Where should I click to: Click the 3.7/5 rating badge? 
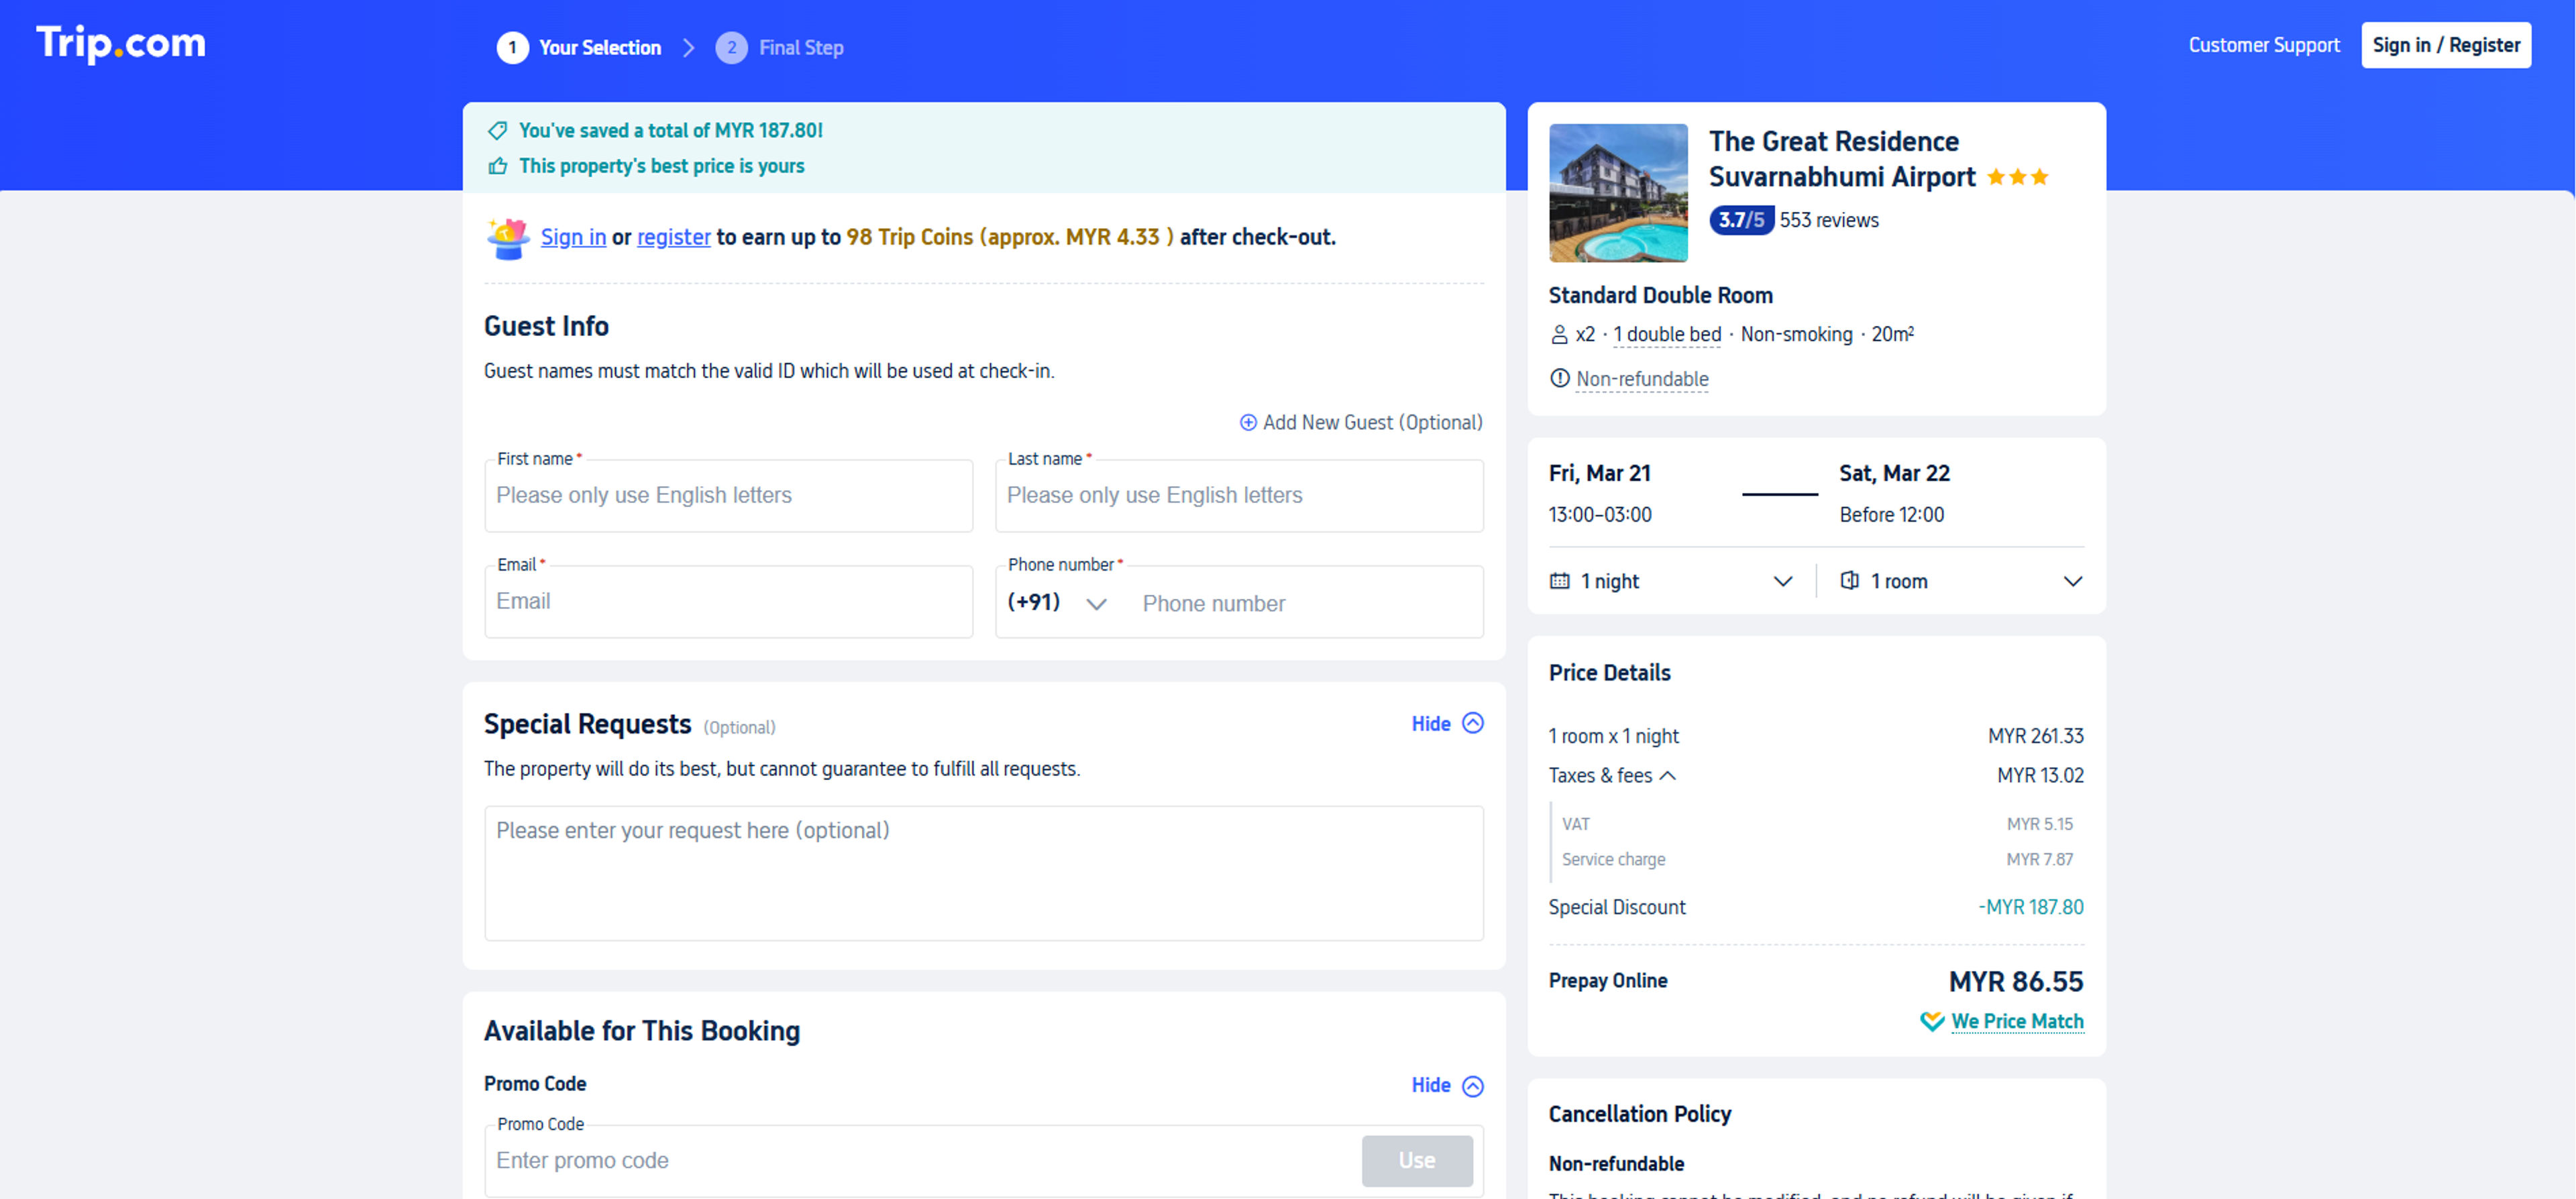tap(1741, 220)
